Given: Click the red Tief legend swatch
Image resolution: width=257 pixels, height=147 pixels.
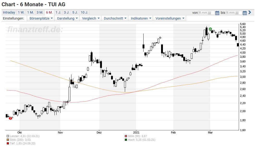Looking at the screenshot, I should 8,143.
